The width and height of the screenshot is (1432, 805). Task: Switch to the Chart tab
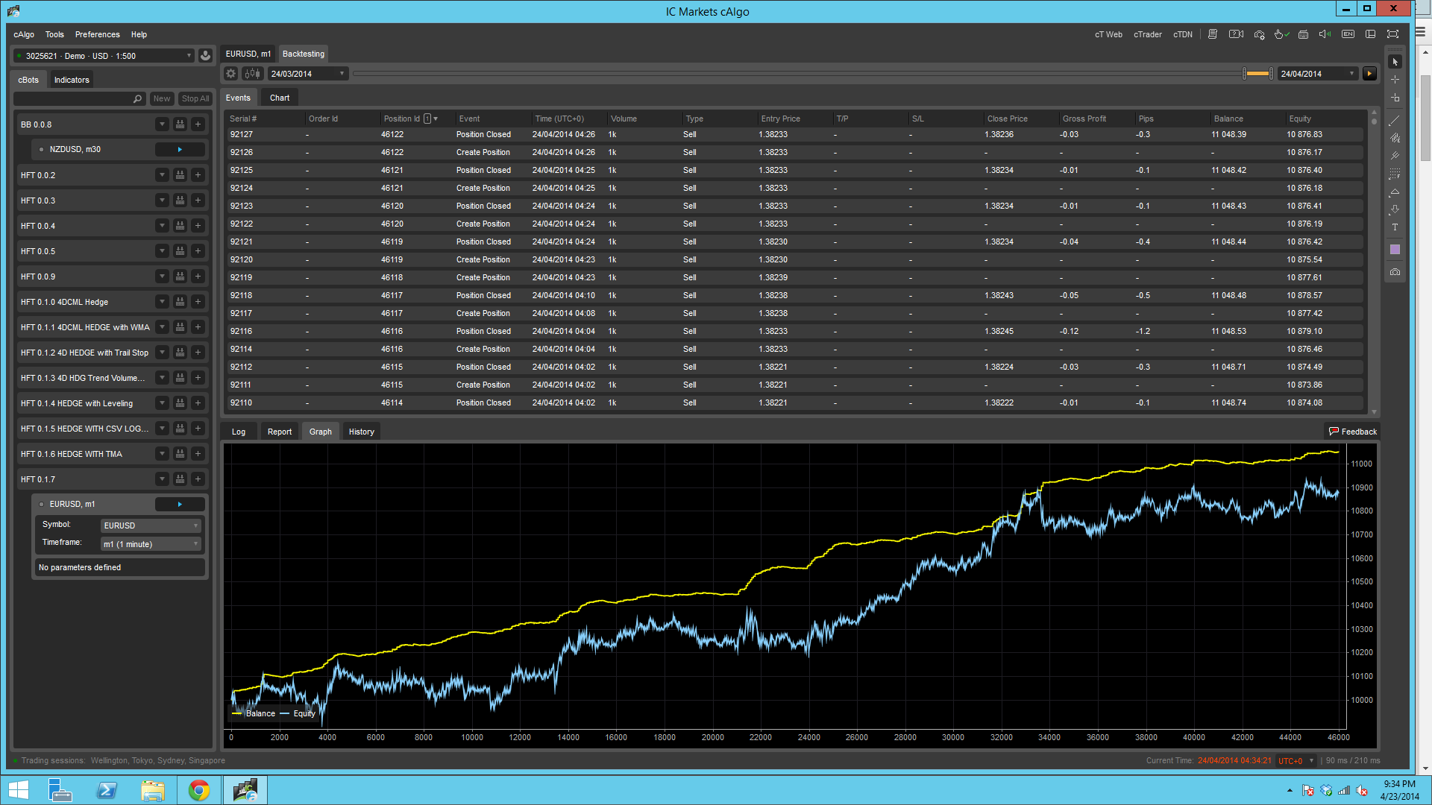pyautogui.click(x=280, y=98)
